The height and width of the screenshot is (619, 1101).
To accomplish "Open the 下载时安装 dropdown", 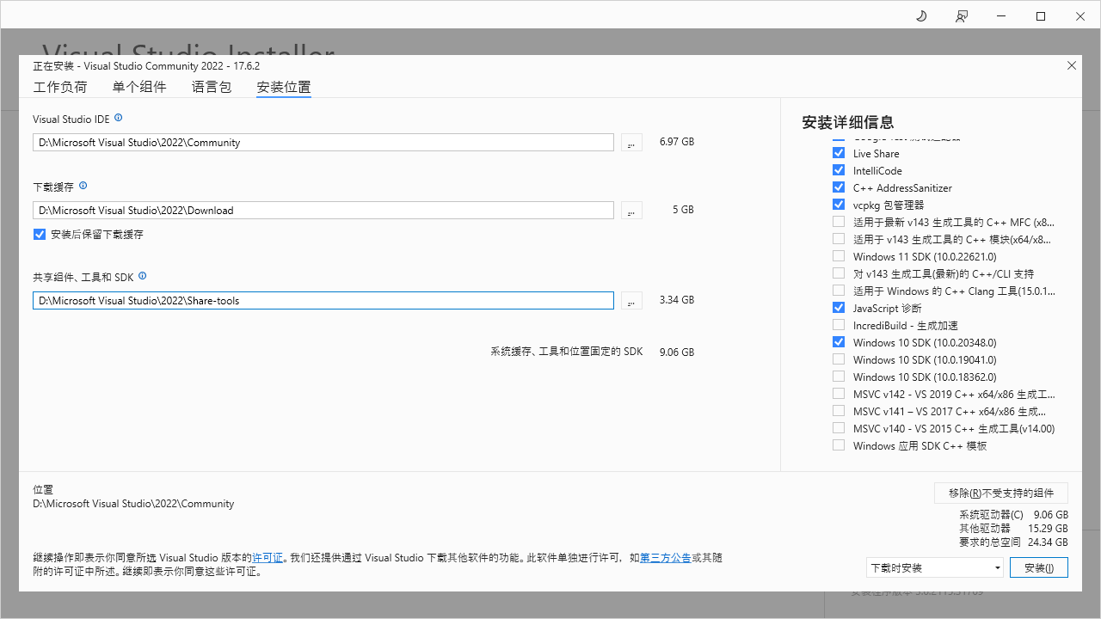I will 935,567.
